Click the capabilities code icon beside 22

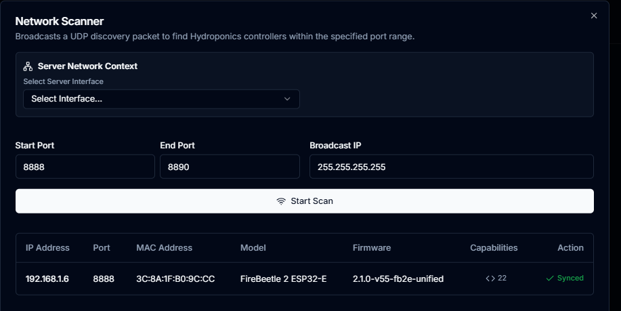[490, 278]
